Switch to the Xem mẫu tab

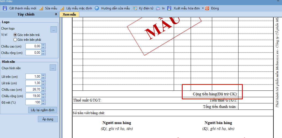69,14
